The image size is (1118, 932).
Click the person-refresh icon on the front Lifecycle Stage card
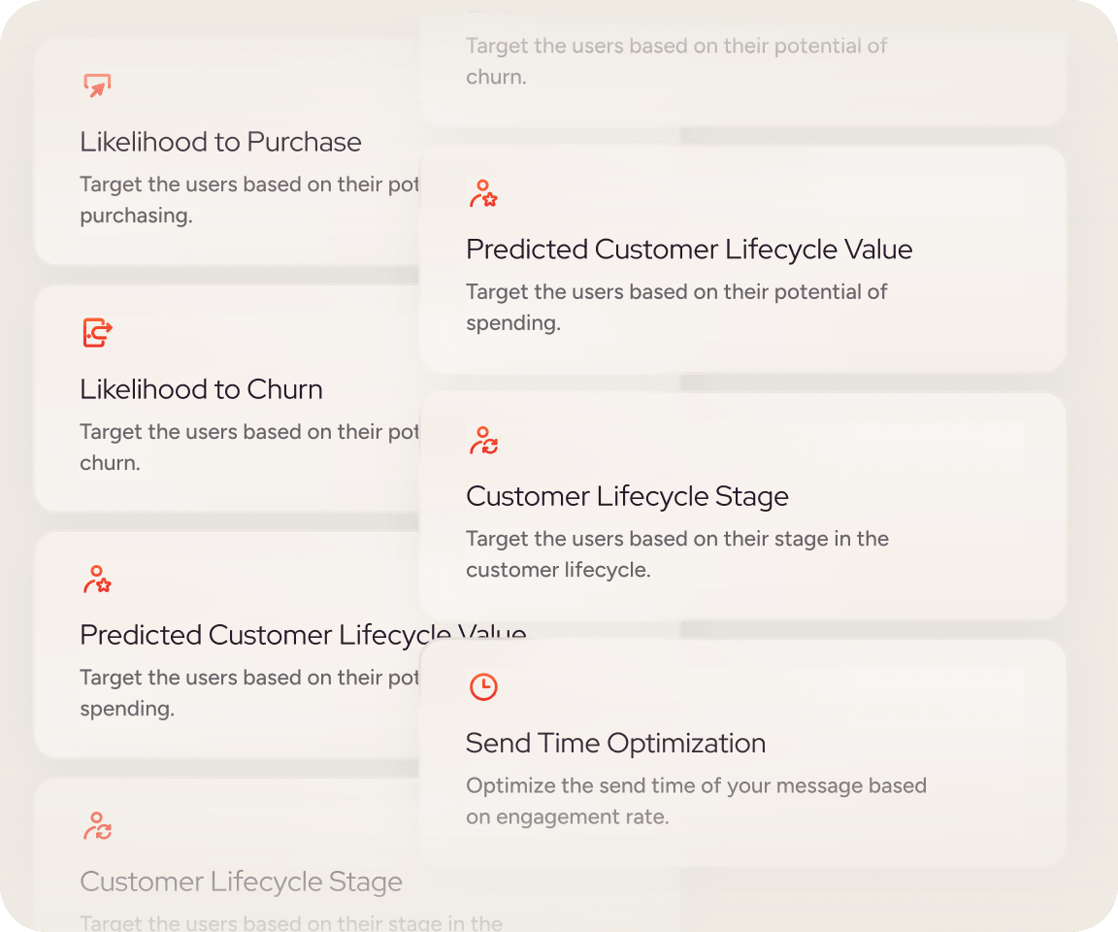483,441
